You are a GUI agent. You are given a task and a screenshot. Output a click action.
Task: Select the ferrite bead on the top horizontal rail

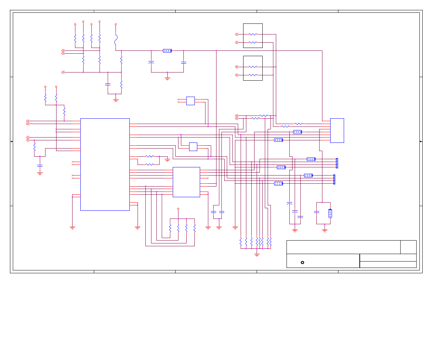tap(167, 51)
